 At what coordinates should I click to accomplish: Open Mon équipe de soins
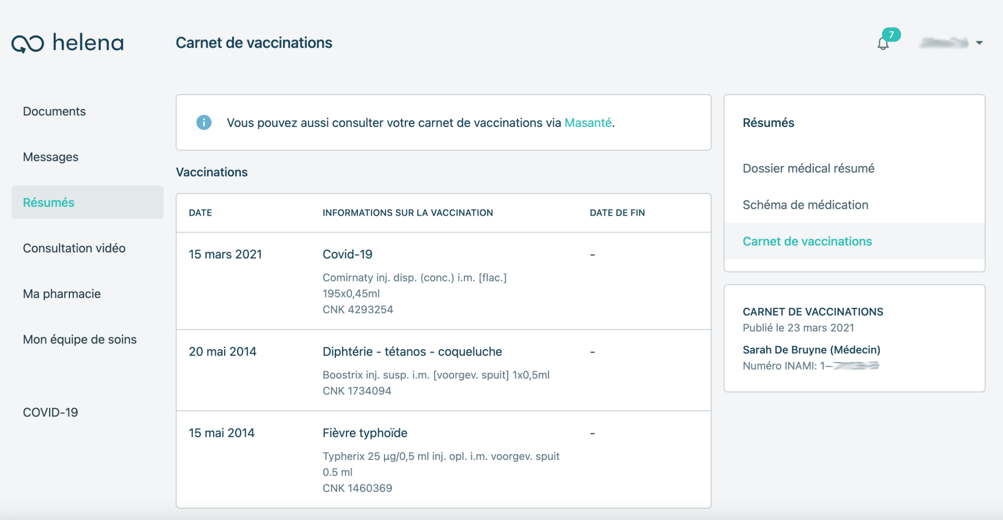(x=80, y=339)
